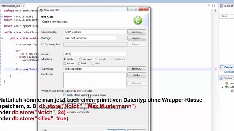Browse for the Source folder

(136, 32)
